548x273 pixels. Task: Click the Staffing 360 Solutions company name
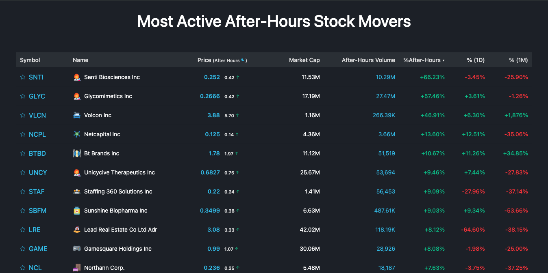117,191
